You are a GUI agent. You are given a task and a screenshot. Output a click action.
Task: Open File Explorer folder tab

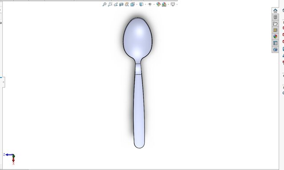click(275, 24)
